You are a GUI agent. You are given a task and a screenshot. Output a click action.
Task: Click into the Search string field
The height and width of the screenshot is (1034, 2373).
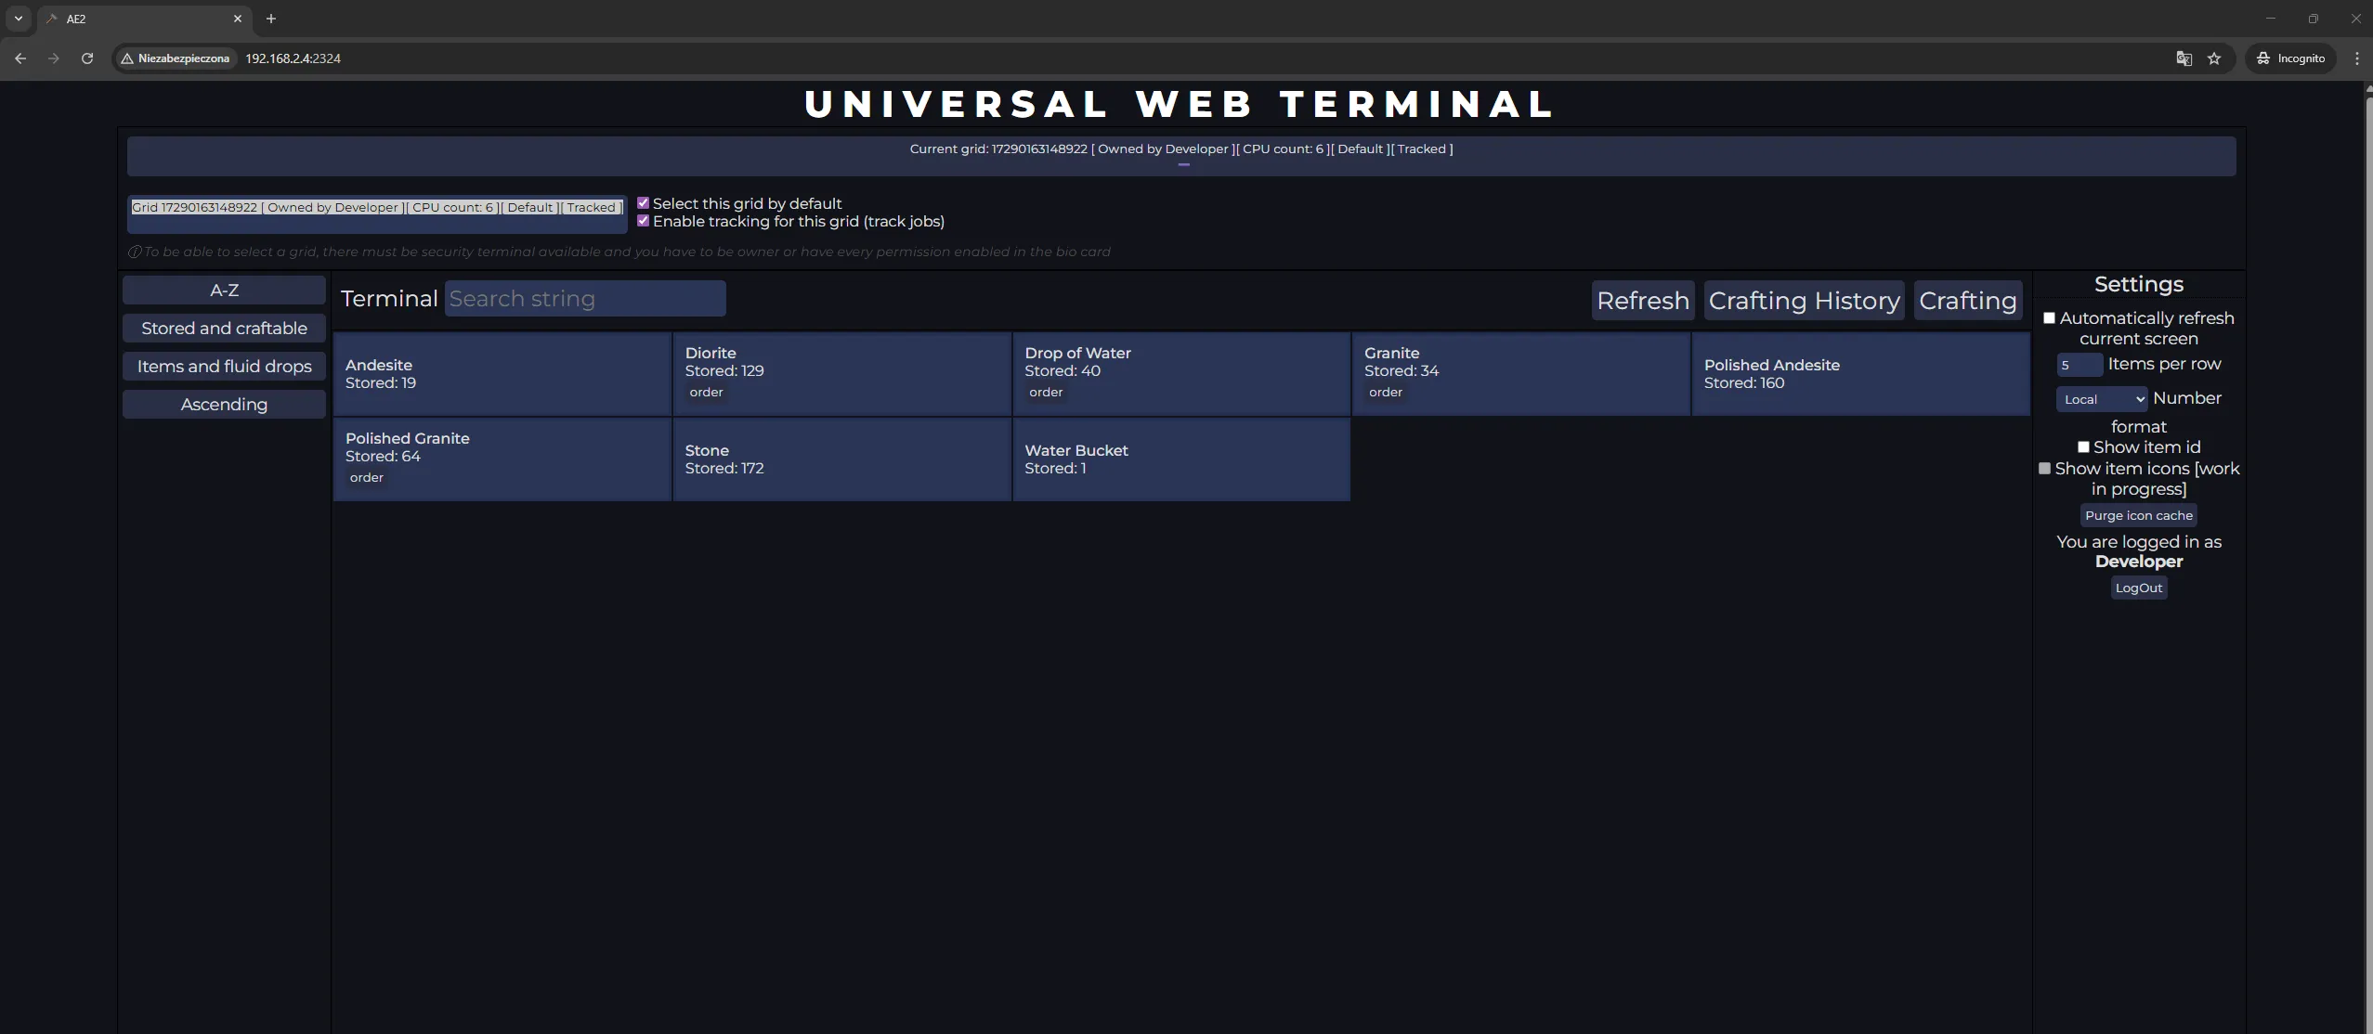pyautogui.click(x=586, y=298)
